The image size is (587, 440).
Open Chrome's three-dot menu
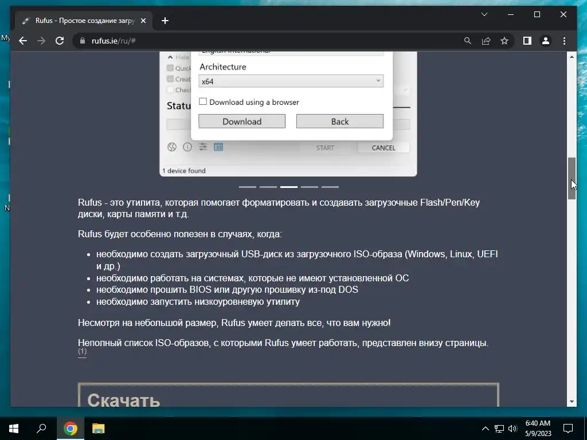point(564,41)
